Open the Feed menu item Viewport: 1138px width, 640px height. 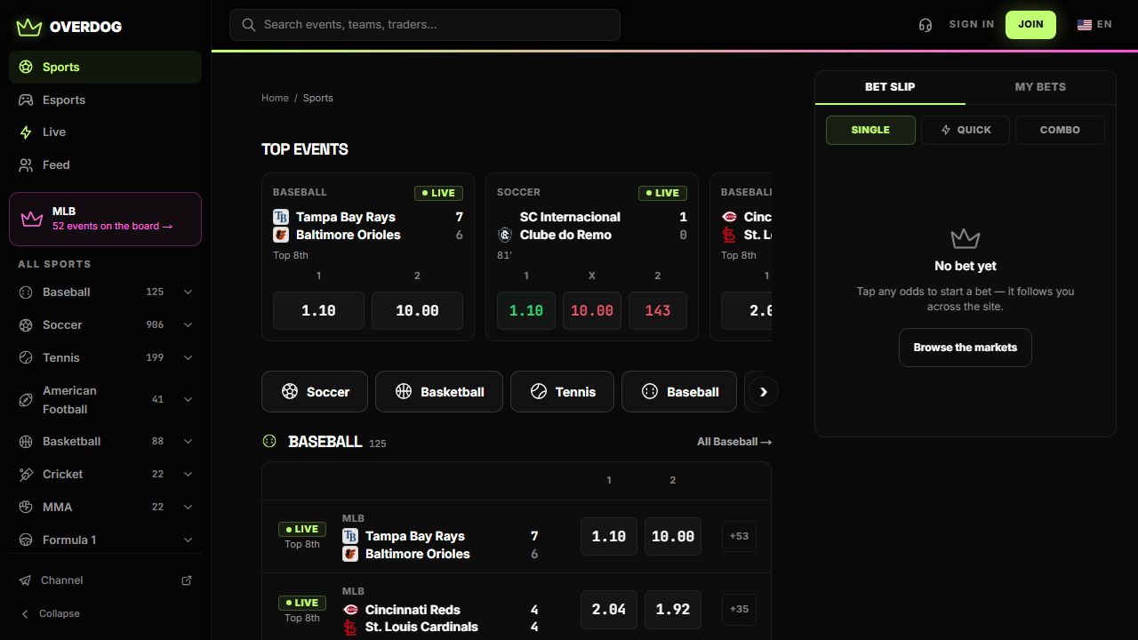105,164
